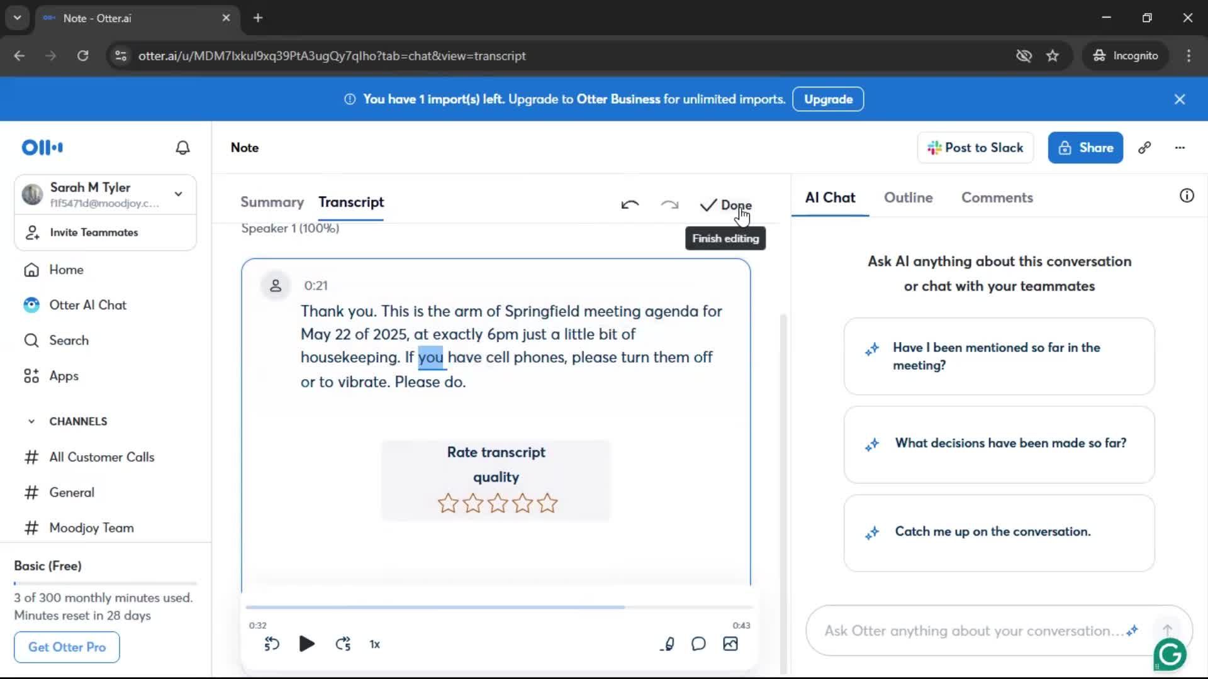Screen dimensions: 1208x679
Task: Ask "Have I been mentioned so far"
Action: (x=999, y=356)
